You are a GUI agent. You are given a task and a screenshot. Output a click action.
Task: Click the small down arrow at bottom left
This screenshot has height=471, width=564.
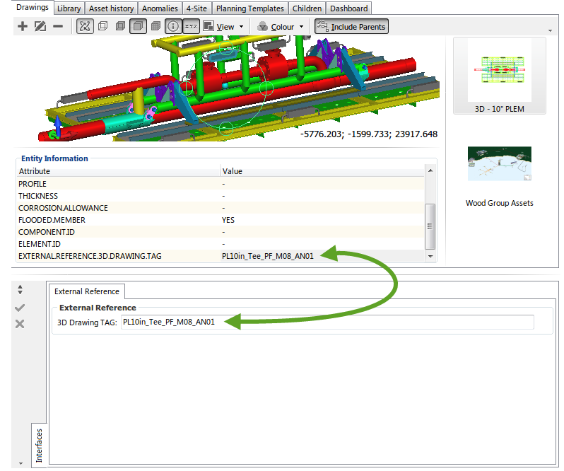pos(20,463)
